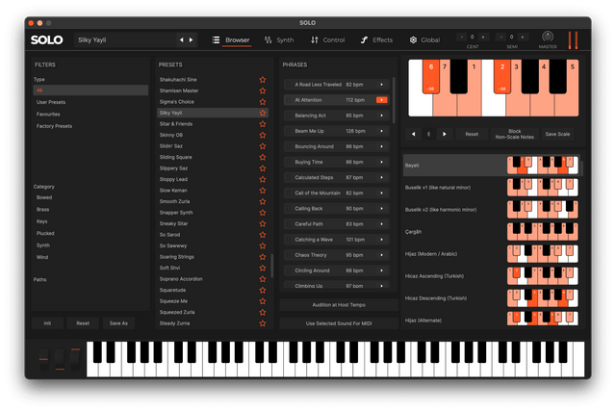Screen dimensions: 616x412
Task: Enable Audition at Host Tempo
Action: click(x=335, y=304)
